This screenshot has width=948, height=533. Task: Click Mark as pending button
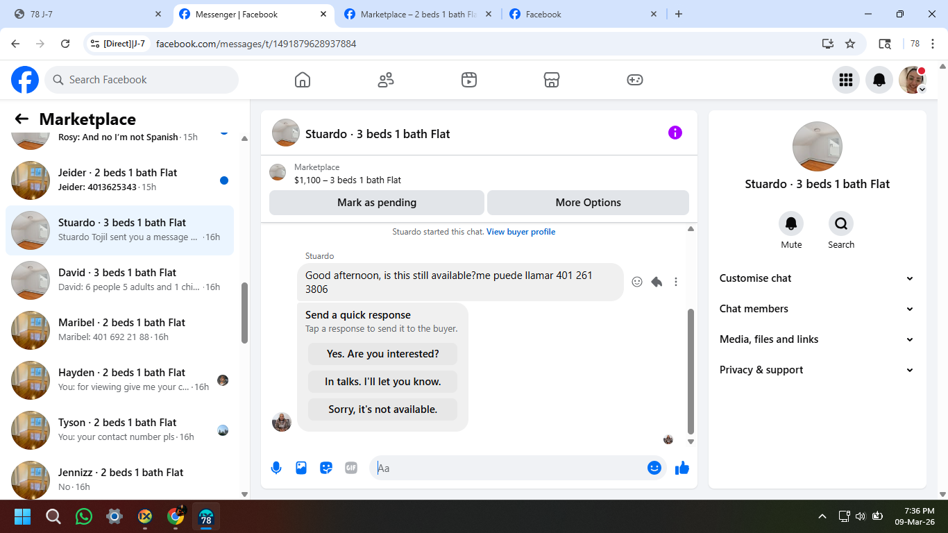click(377, 203)
